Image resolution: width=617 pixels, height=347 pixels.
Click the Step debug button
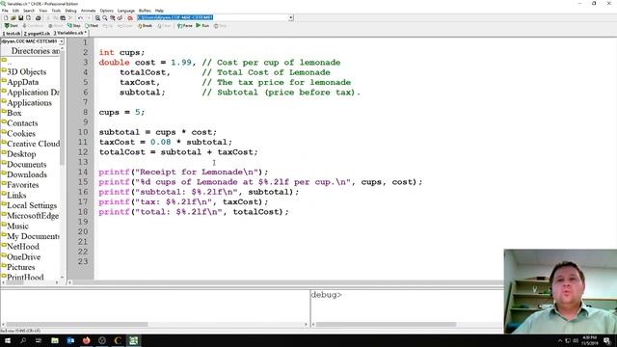pos(74,26)
